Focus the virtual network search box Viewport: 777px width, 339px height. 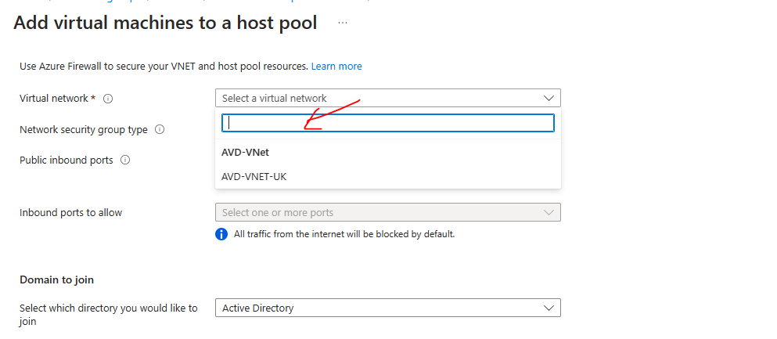387,123
